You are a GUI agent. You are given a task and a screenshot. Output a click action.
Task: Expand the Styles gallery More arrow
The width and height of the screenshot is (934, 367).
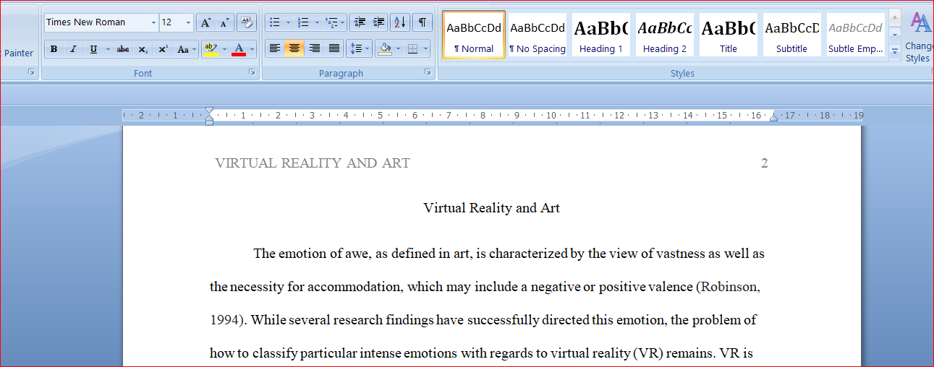[895, 51]
